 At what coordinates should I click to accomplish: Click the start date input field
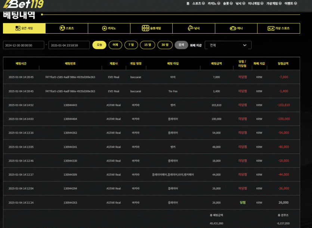[24, 45]
